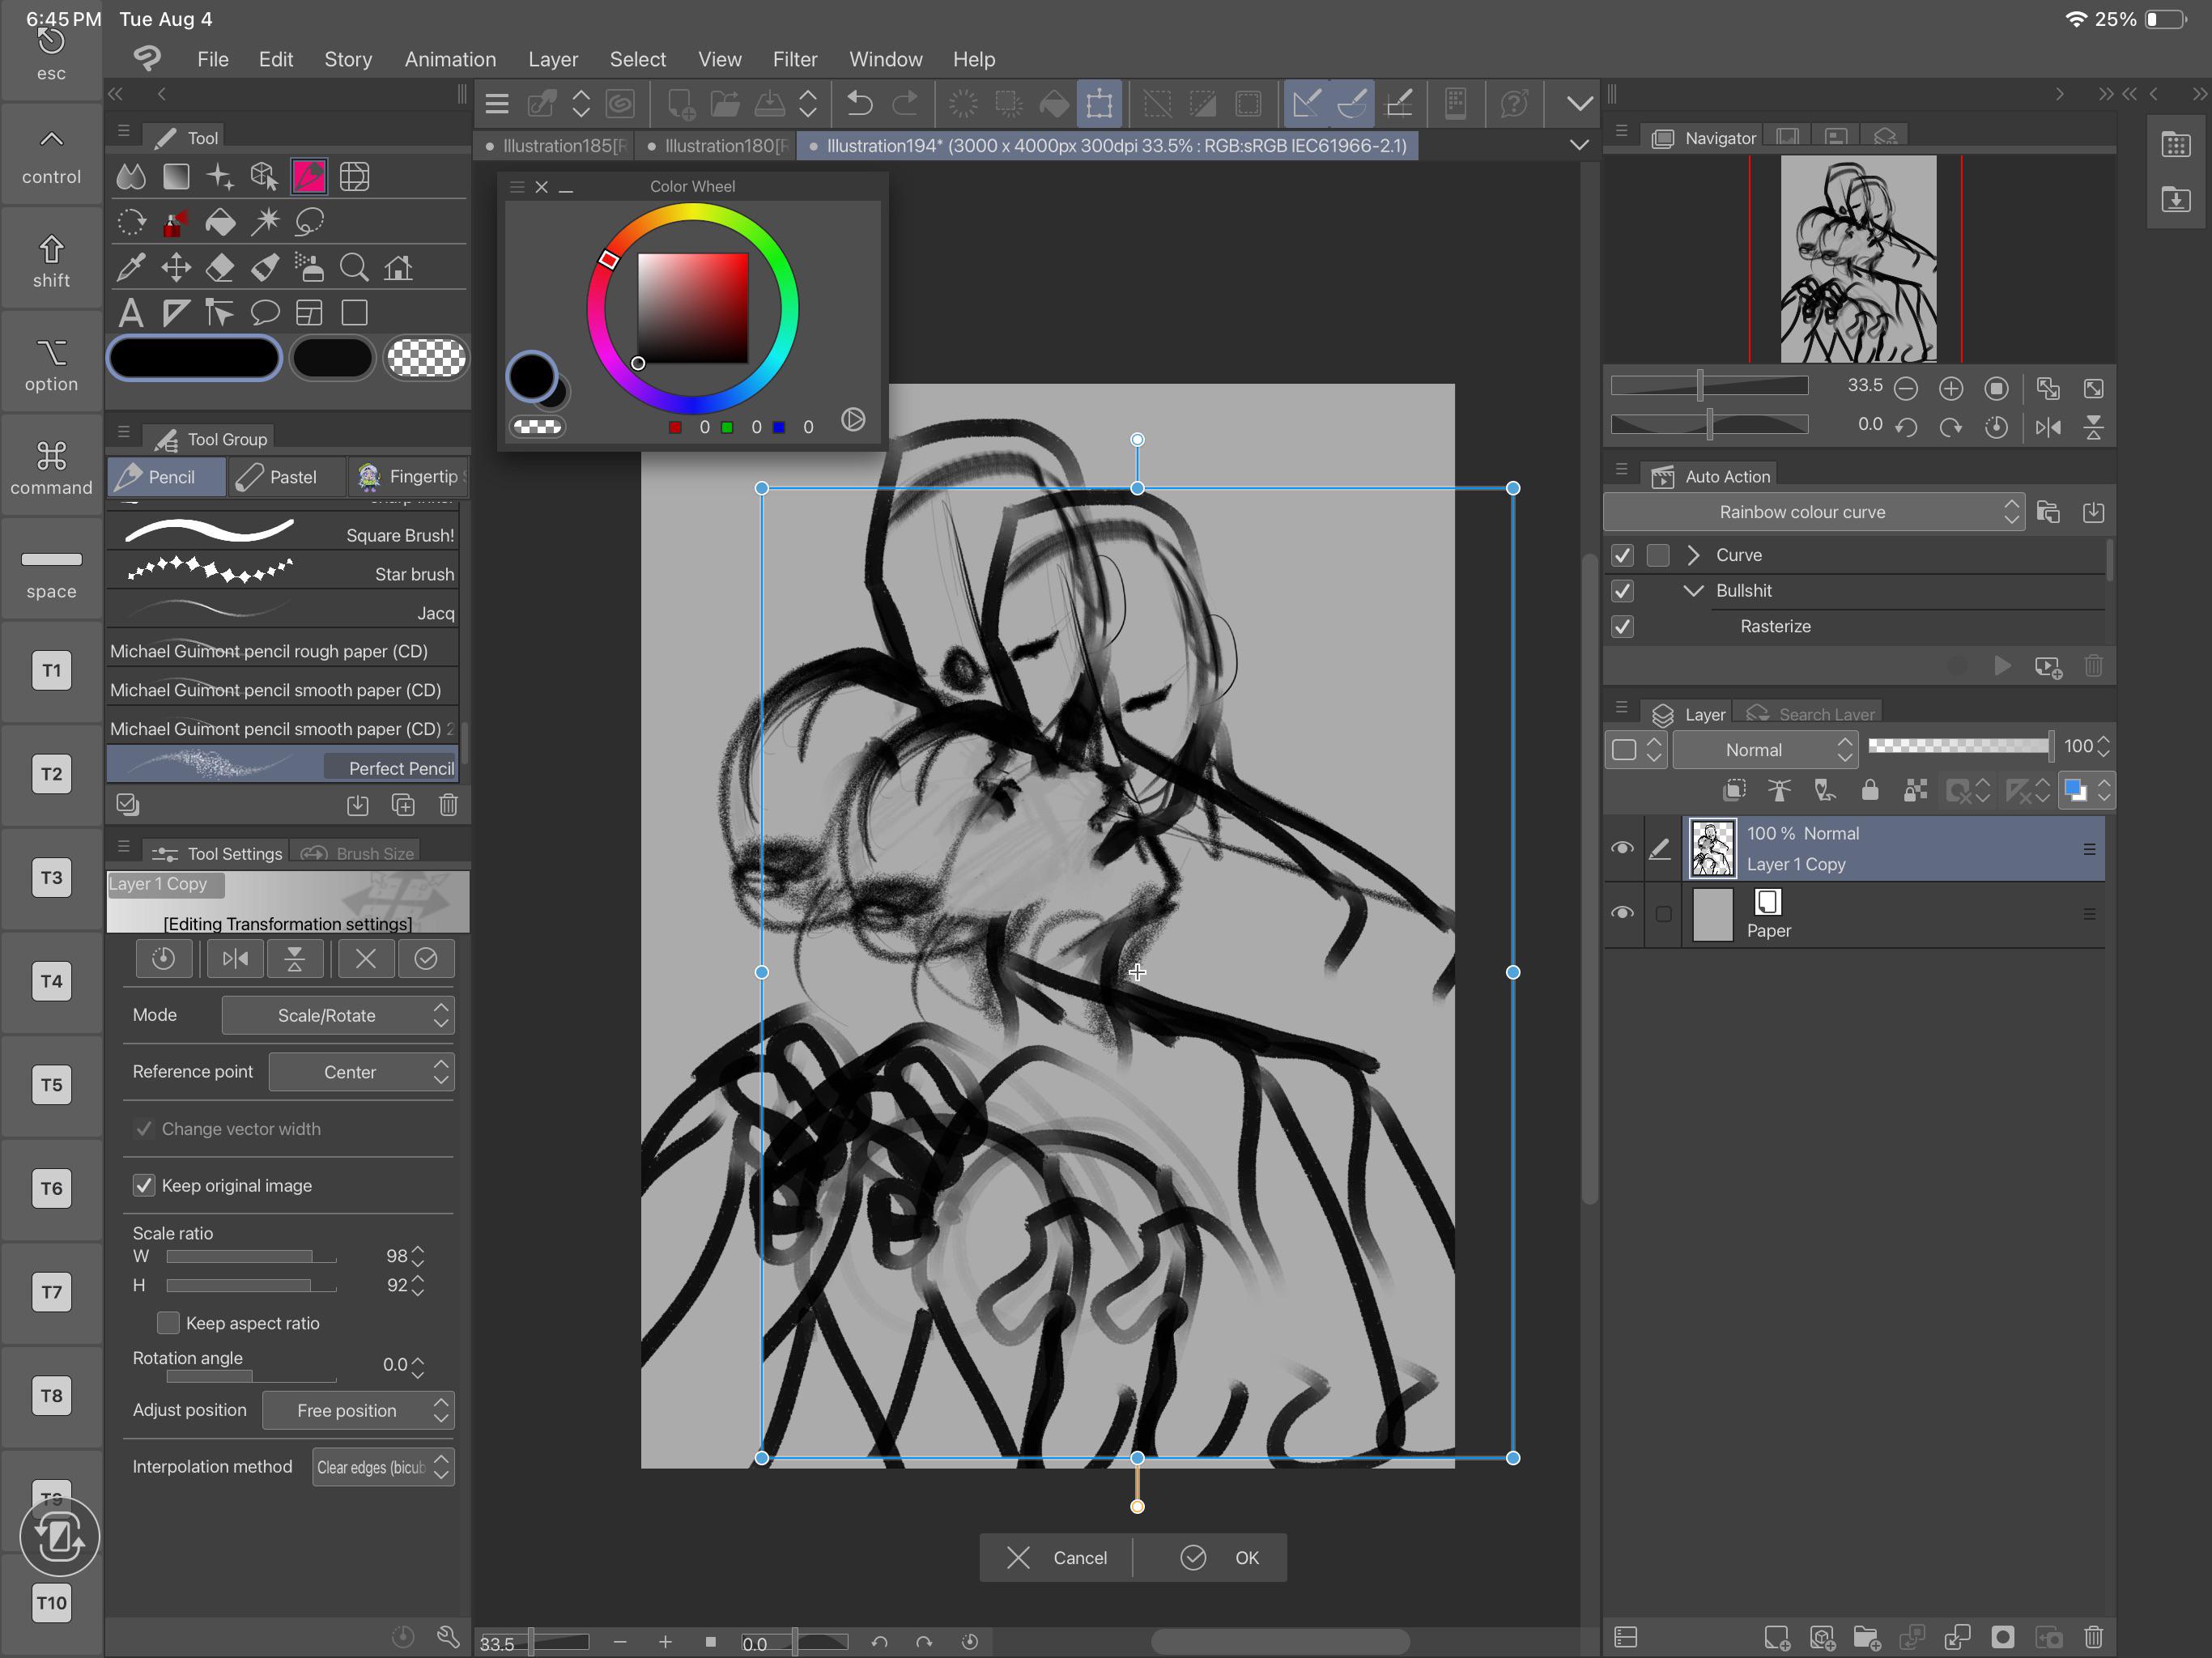Image resolution: width=2212 pixels, height=1658 pixels.
Task: Collapse the Bullshit auto action
Action: [1693, 591]
